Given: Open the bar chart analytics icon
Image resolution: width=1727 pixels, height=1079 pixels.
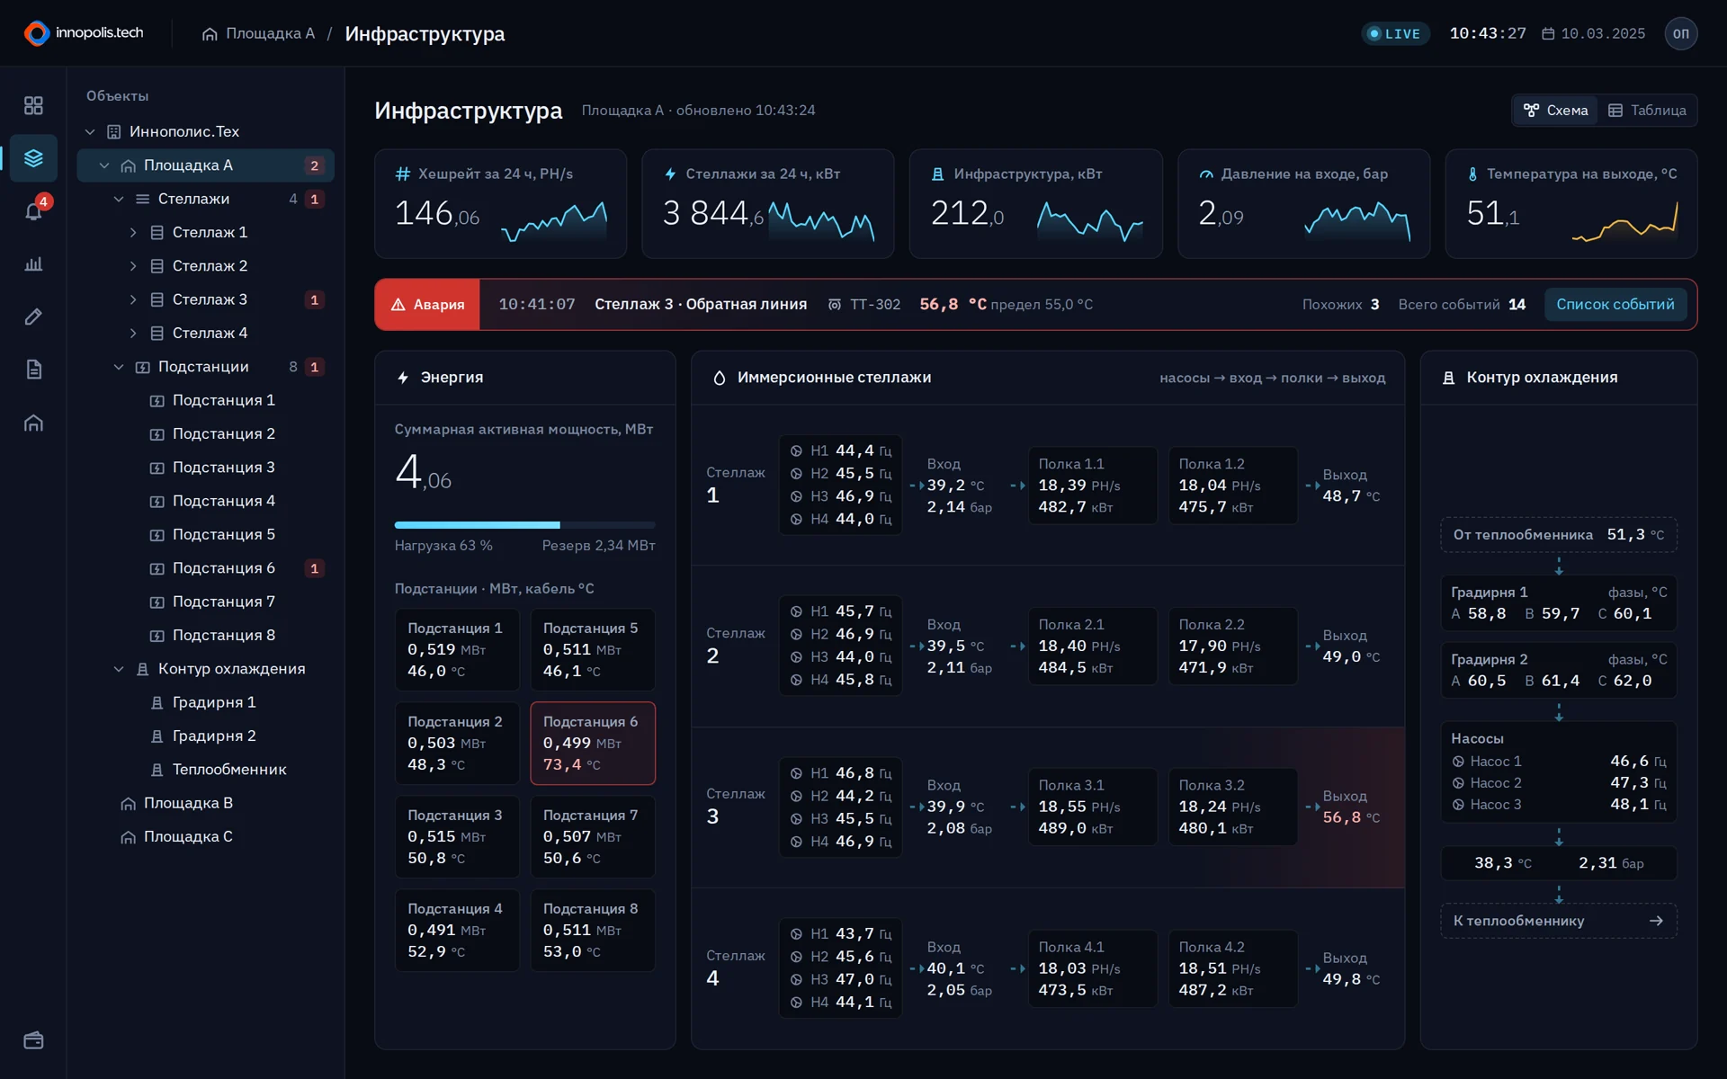Looking at the screenshot, I should click(33, 264).
